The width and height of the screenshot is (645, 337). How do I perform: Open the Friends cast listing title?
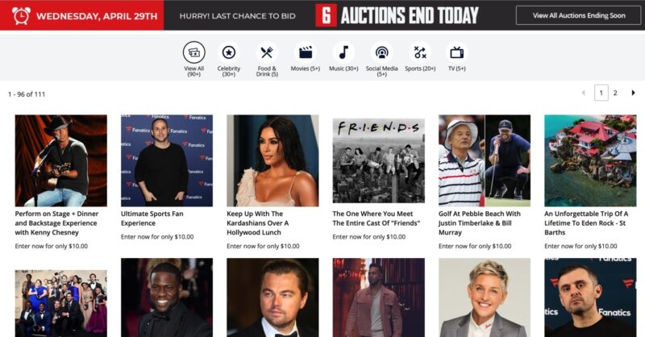coord(376,218)
